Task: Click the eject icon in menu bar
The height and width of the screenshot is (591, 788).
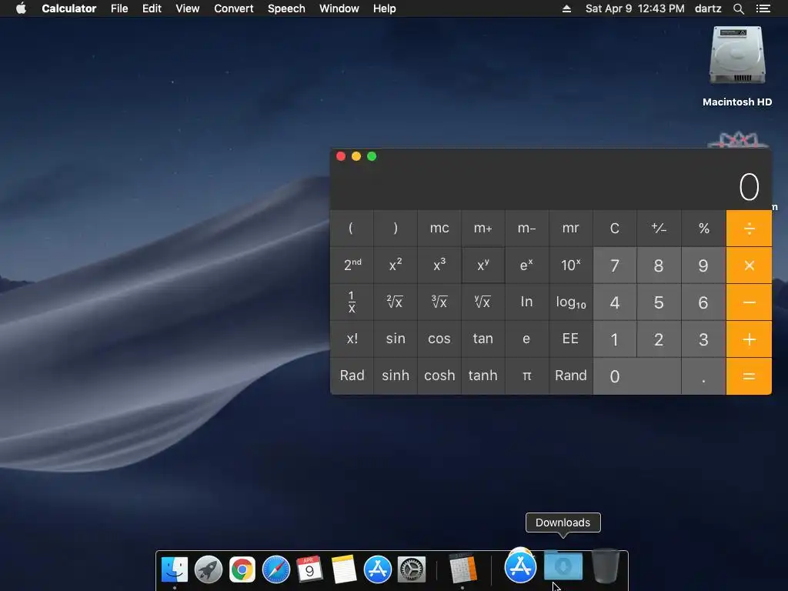Action: coord(566,8)
